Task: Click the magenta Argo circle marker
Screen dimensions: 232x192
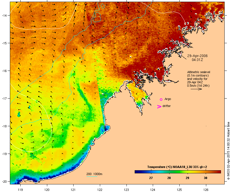Action: point(161,100)
